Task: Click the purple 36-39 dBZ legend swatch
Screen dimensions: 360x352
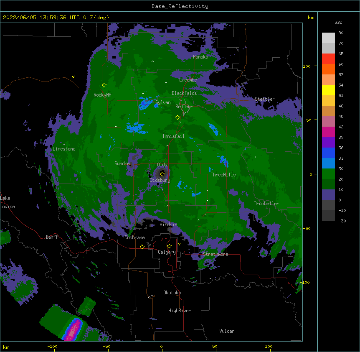Action: coord(328,142)
